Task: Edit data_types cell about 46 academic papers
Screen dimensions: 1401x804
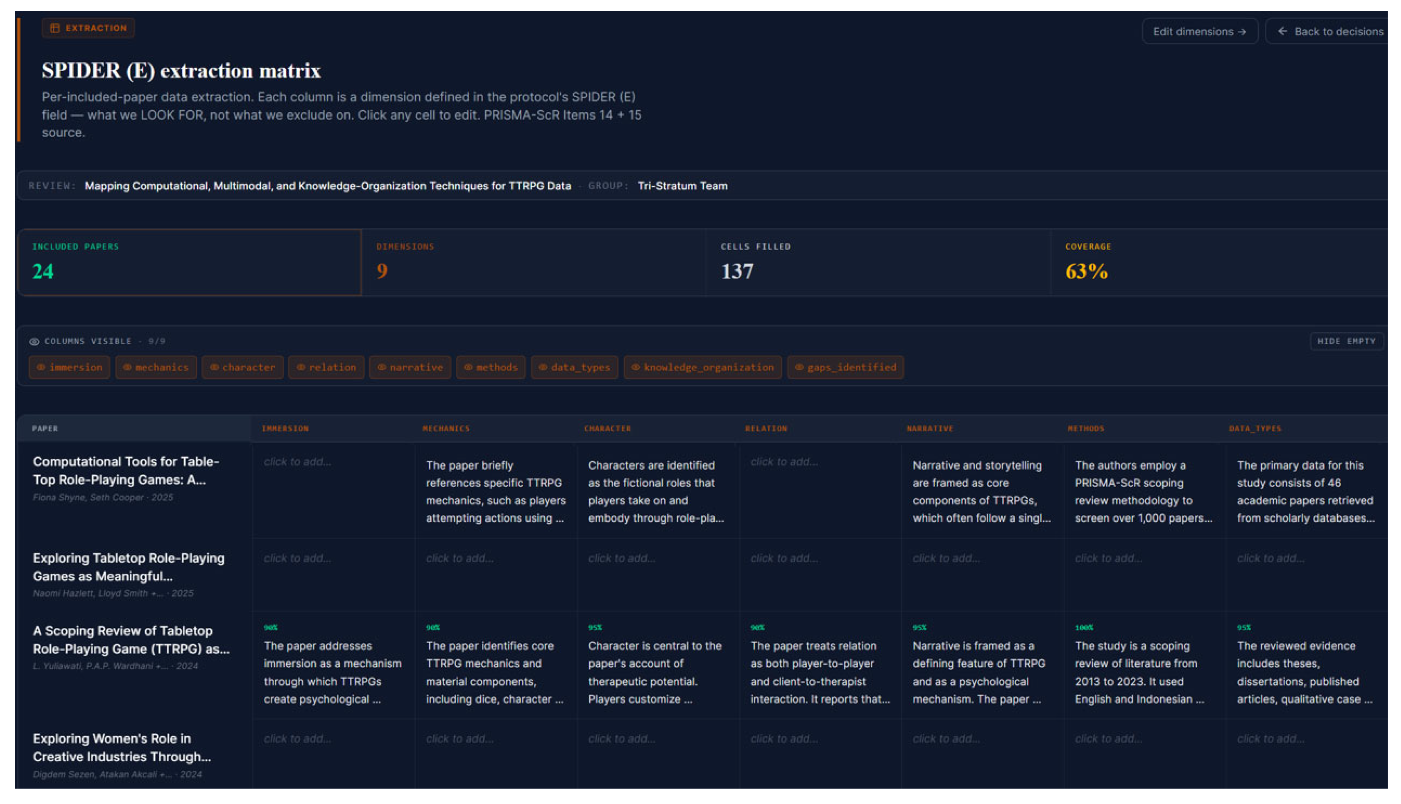Action: [1306, 491]
